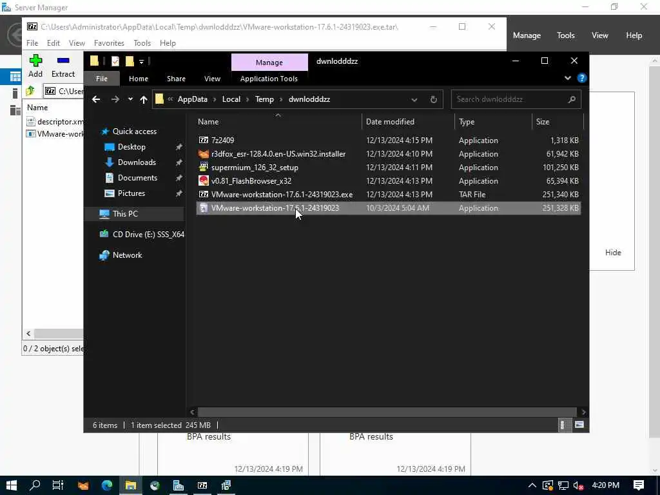Click 7-Zip up-one-level folder icon
The height and width of the screenshot is (495, 660).
pos(30,90)
